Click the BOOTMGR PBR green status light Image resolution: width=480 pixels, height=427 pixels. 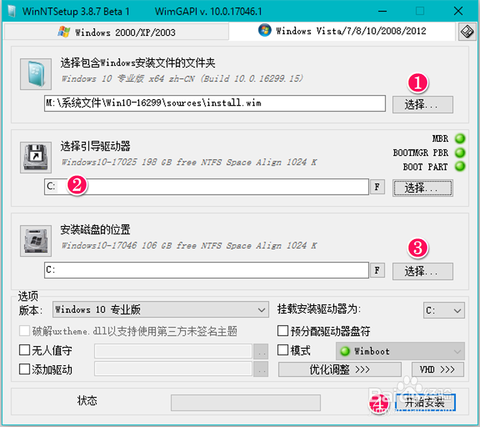click(460, 153)
